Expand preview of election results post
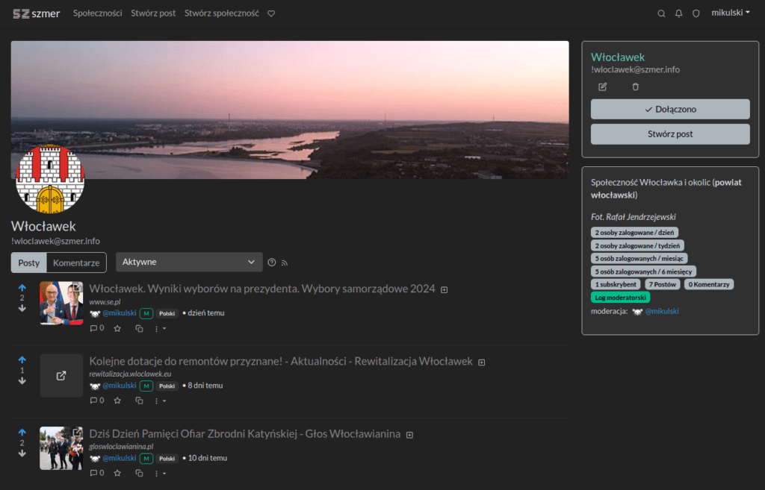Image resolution: width=765 pixels, height=490 pixels. coord(445,289)
